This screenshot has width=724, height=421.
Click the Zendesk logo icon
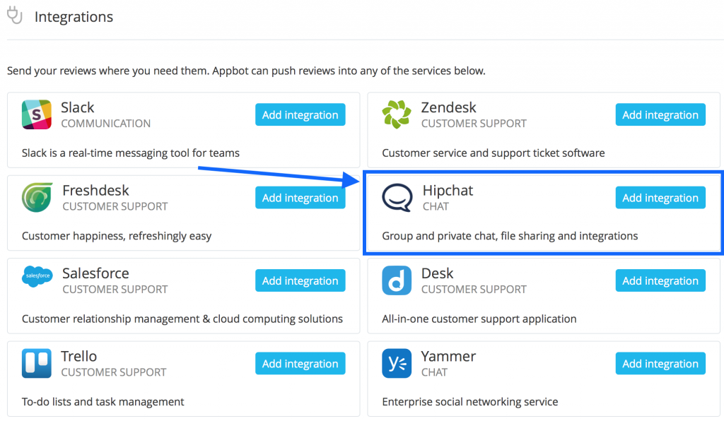(397, 114)
